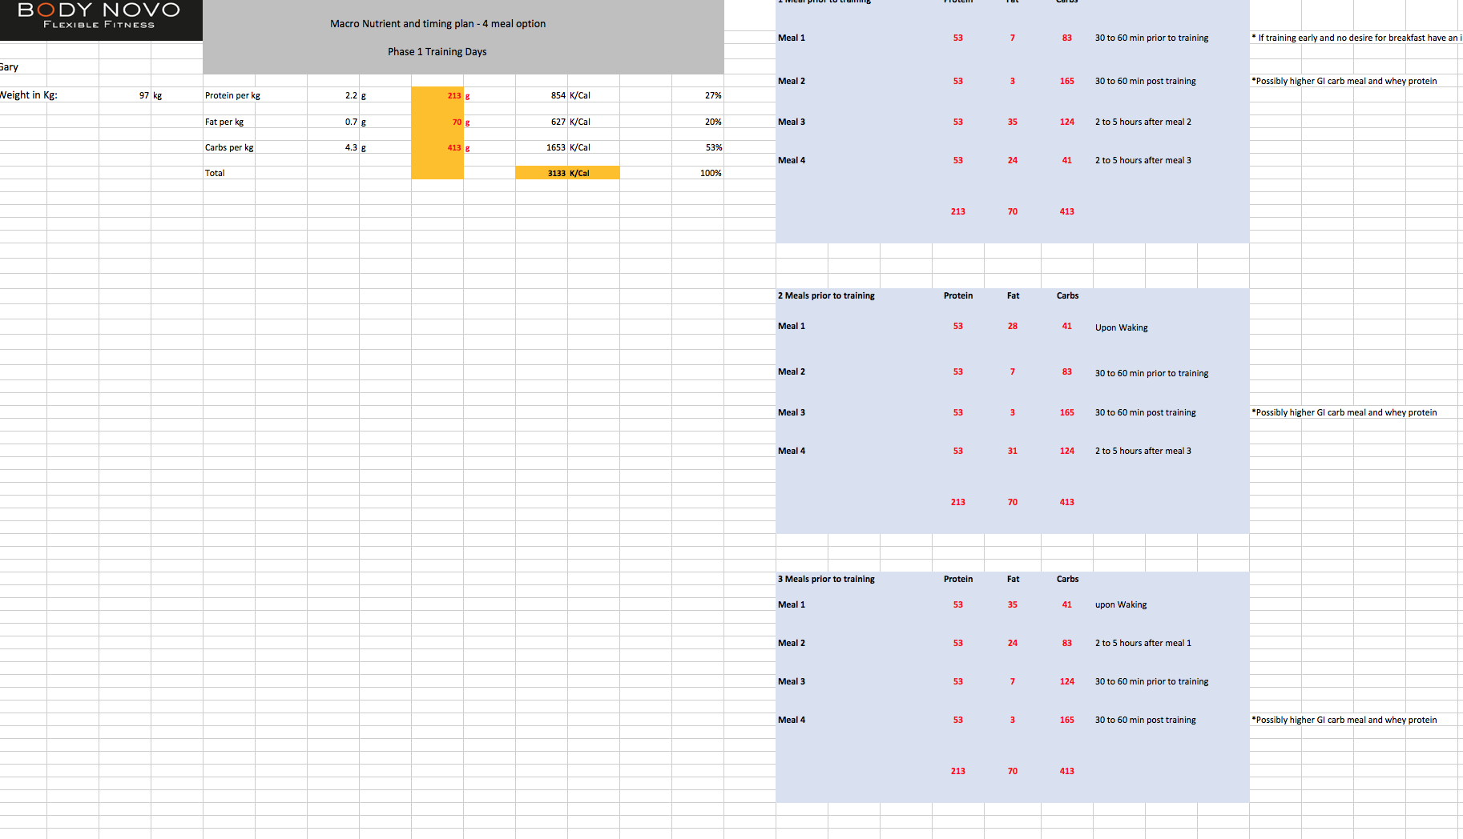Click 'Fat' header in the 2 Meals table
This screenshot has width=1463, height=839.
pos(1013,295)
